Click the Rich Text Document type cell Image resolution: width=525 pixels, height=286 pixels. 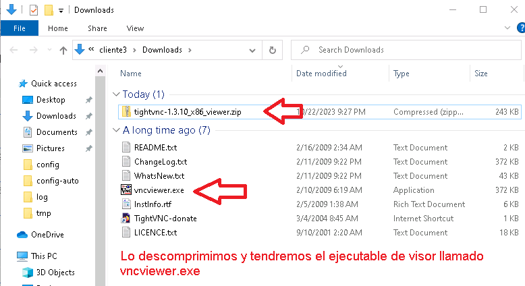coord(429,204)
